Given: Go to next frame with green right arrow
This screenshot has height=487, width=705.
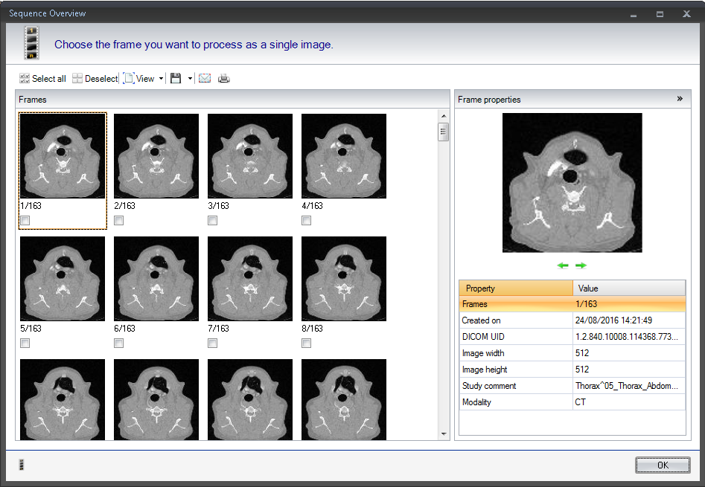Looking at the screenshot, I should point(581,265).
